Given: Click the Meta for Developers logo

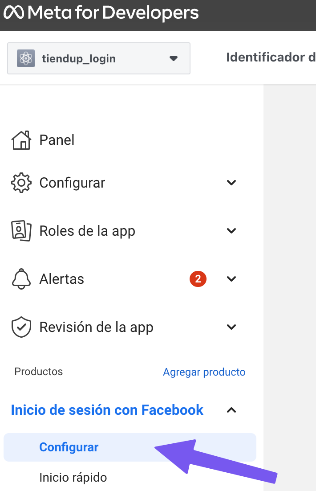Looking at the screenshot, I should (100, 12).
